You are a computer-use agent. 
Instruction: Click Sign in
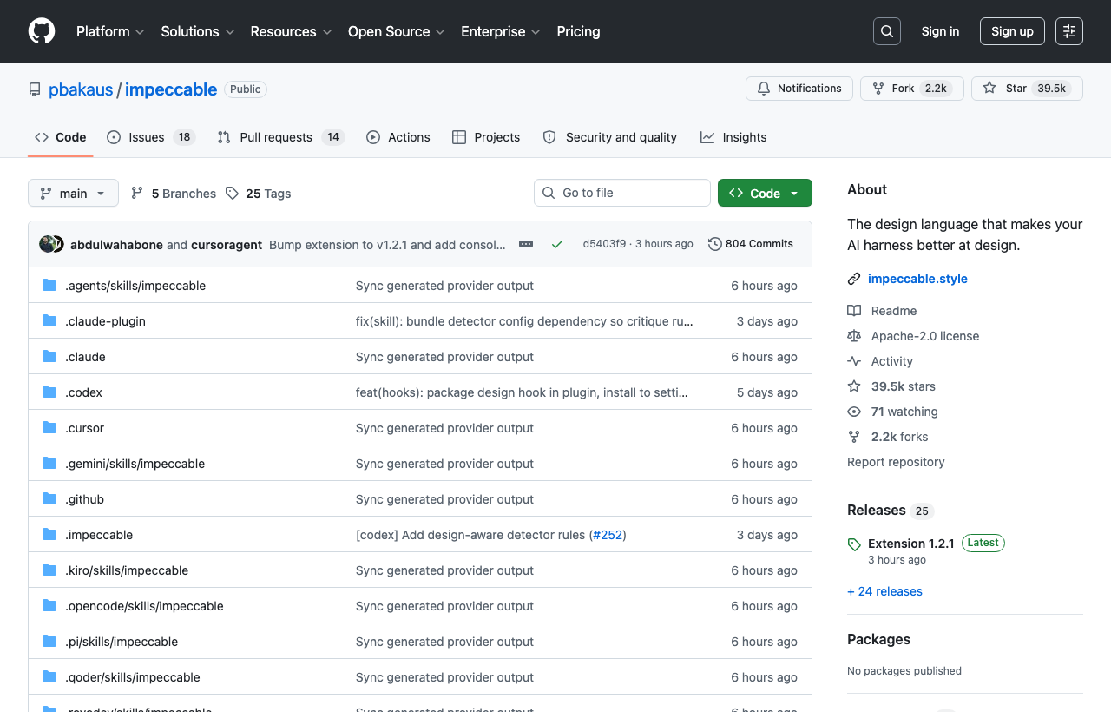pyautogui.click(x=940, y=31)
